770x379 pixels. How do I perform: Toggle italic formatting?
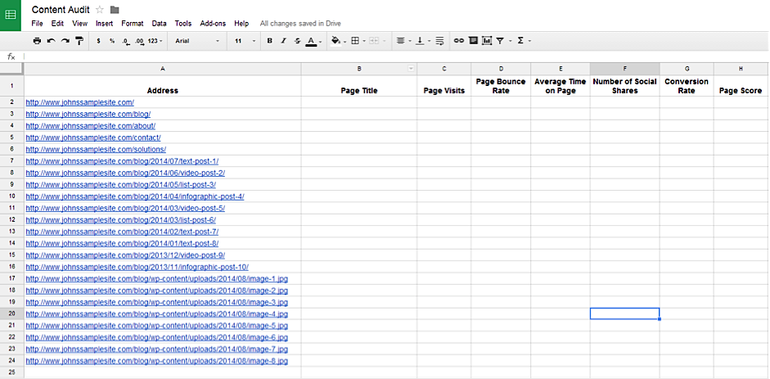(283, 40)
